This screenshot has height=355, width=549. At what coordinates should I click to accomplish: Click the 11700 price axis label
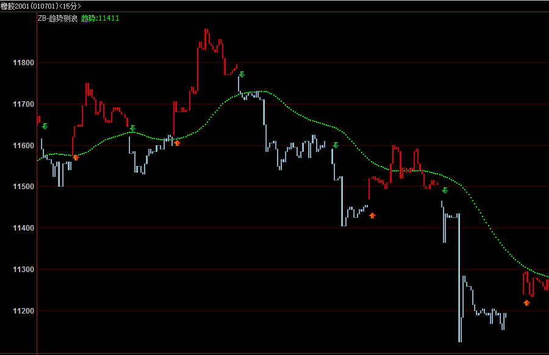23,104
